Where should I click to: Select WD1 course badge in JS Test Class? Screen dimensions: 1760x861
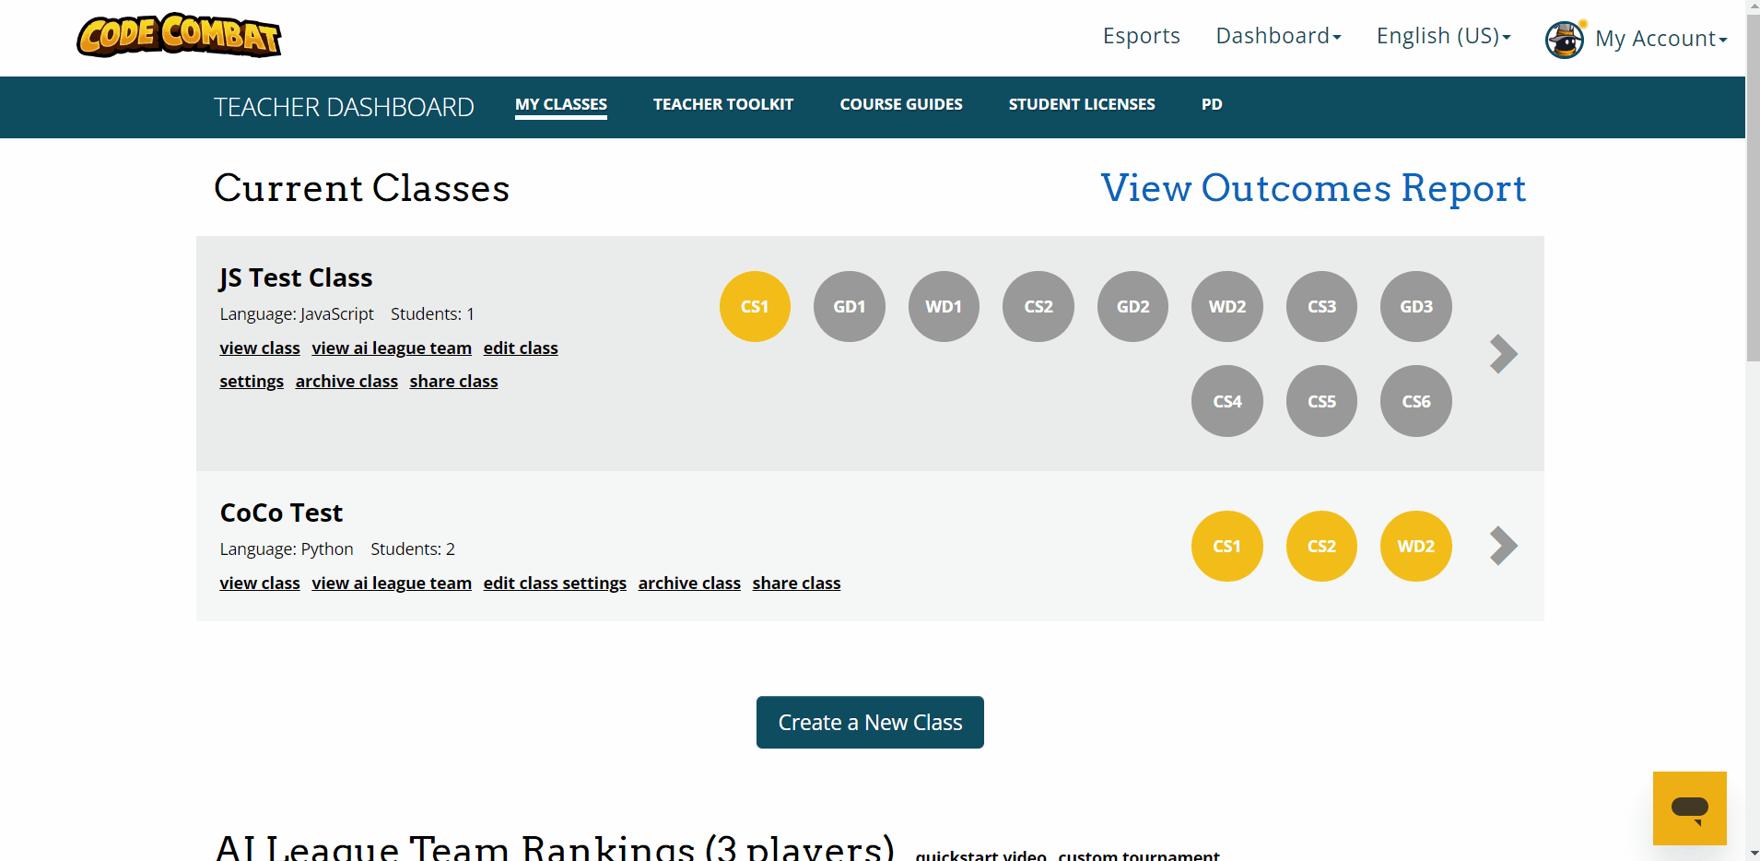point(944,307)
